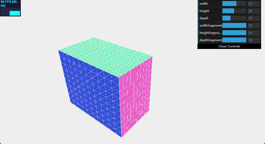The height and width of the screenshot is (144, 265).
Task: Focus the width value field showing 23
Action: click(254, 4)
